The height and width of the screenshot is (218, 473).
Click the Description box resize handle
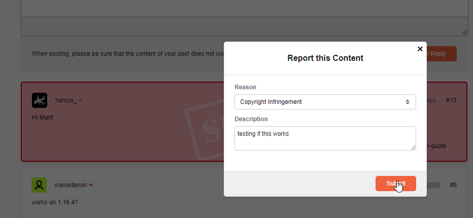pos(413,148)
